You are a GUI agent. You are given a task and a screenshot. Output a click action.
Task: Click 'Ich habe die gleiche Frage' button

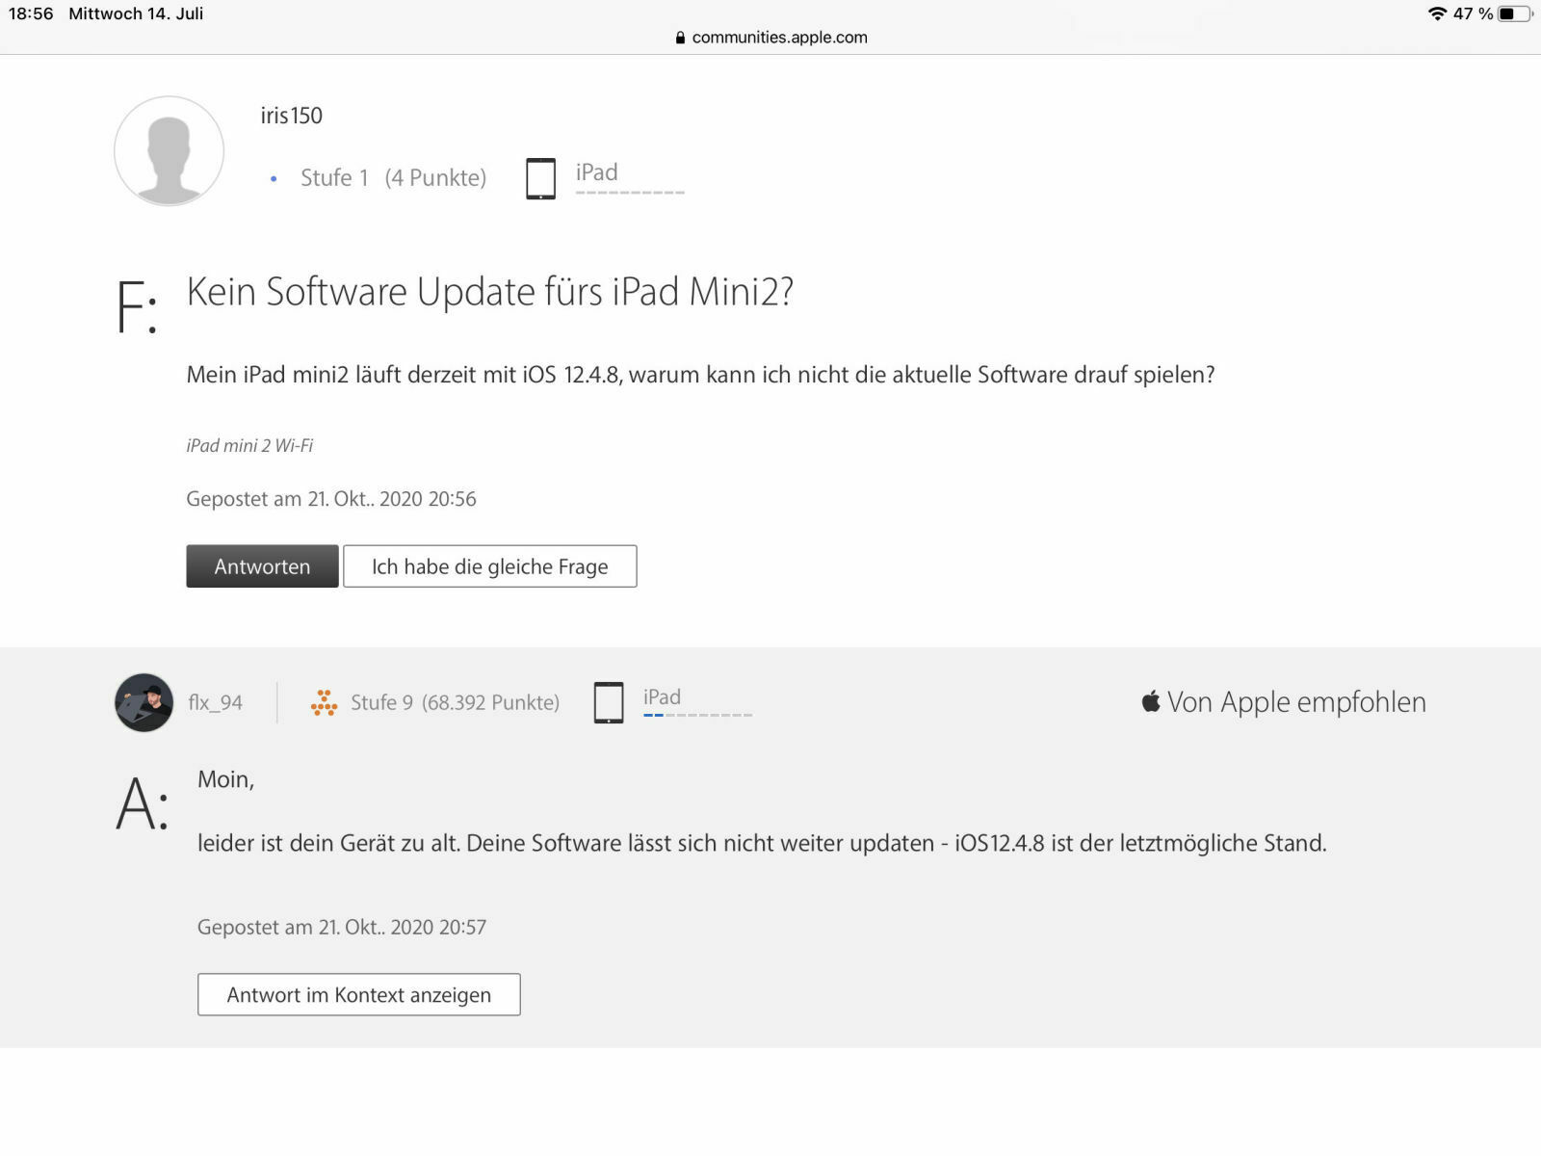click(490, 566)
